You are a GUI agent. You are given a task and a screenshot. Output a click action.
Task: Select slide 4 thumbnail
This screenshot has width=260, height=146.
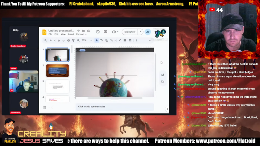(x=58, y=99)
